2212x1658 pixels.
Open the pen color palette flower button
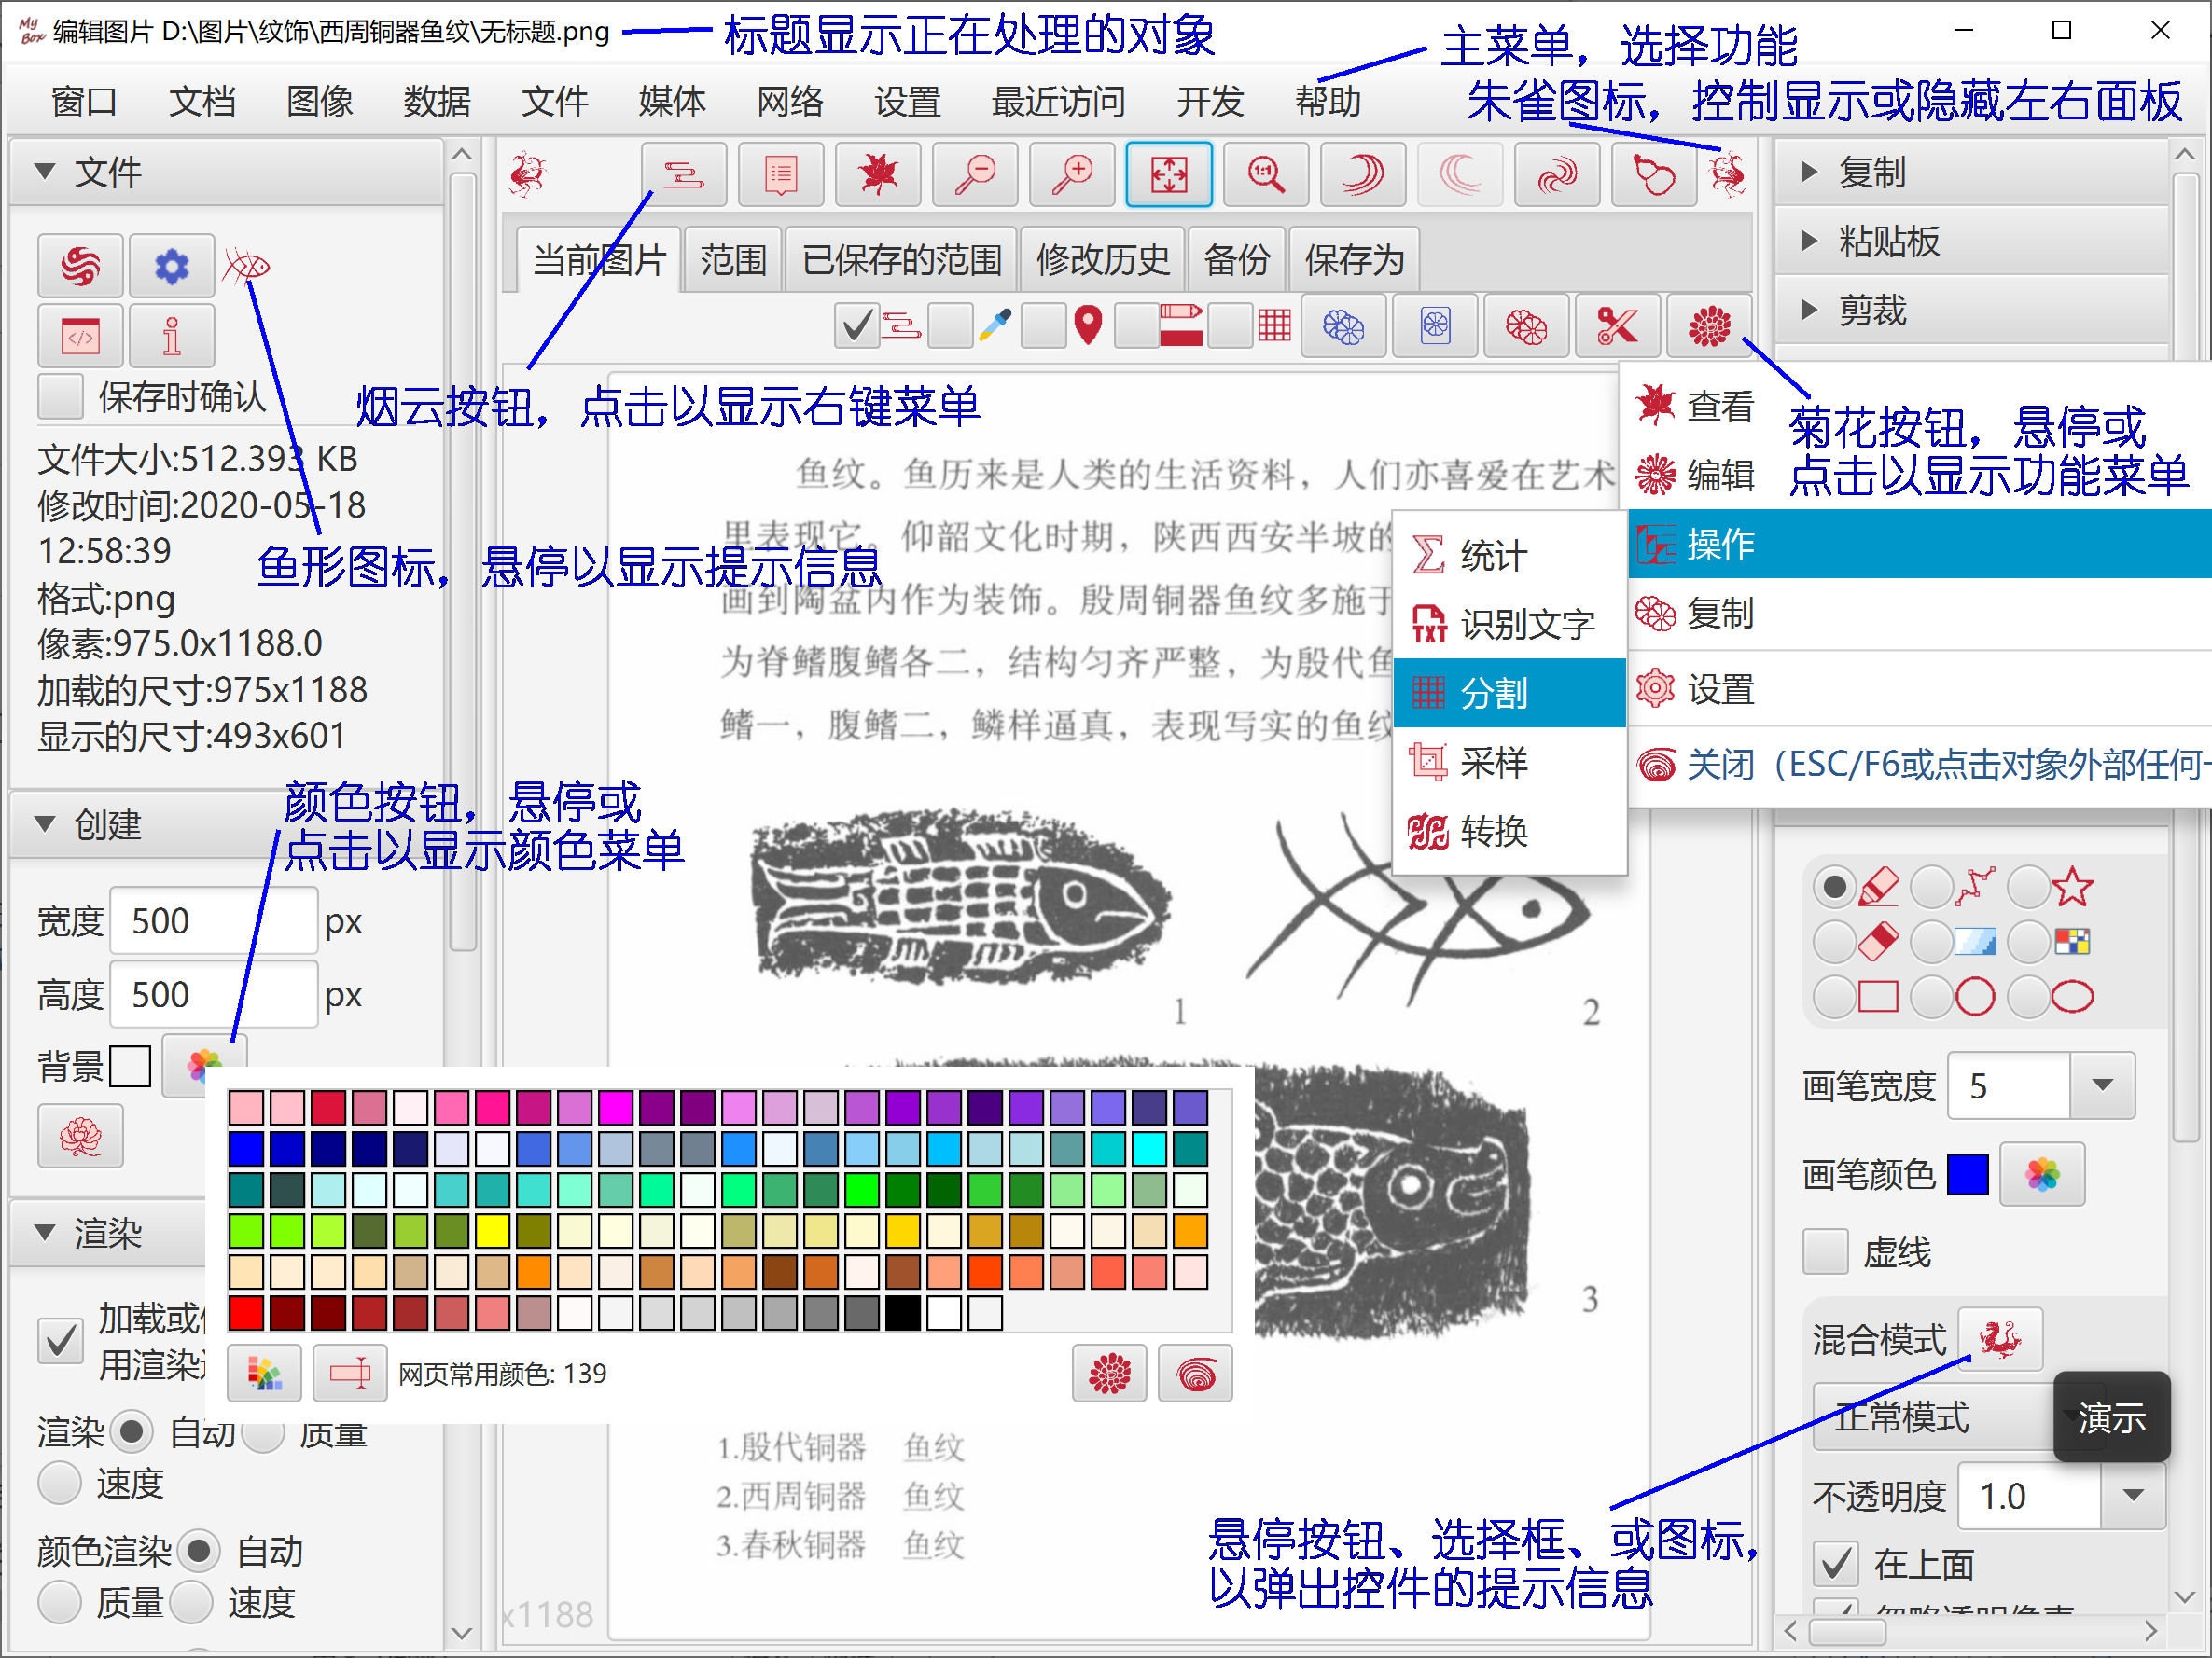pyautogui.click(x=2043, y=1174)
